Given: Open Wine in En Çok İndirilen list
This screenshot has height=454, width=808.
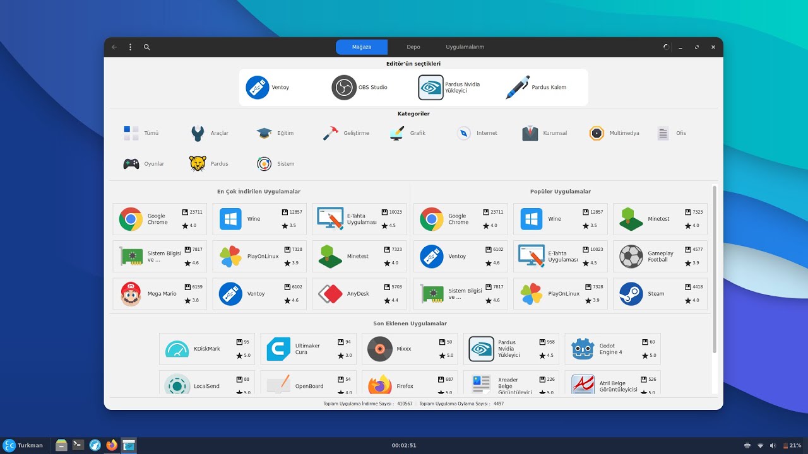Looking at the screenshot, I should pyautogui.click(x=259, y=219).
